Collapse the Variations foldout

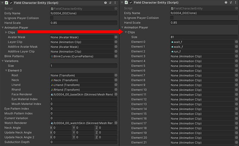pyautogui.click(x=3, y=61)
